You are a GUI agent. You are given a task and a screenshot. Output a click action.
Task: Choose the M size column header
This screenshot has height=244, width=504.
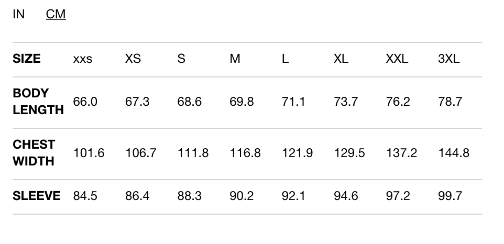point(235,59)
